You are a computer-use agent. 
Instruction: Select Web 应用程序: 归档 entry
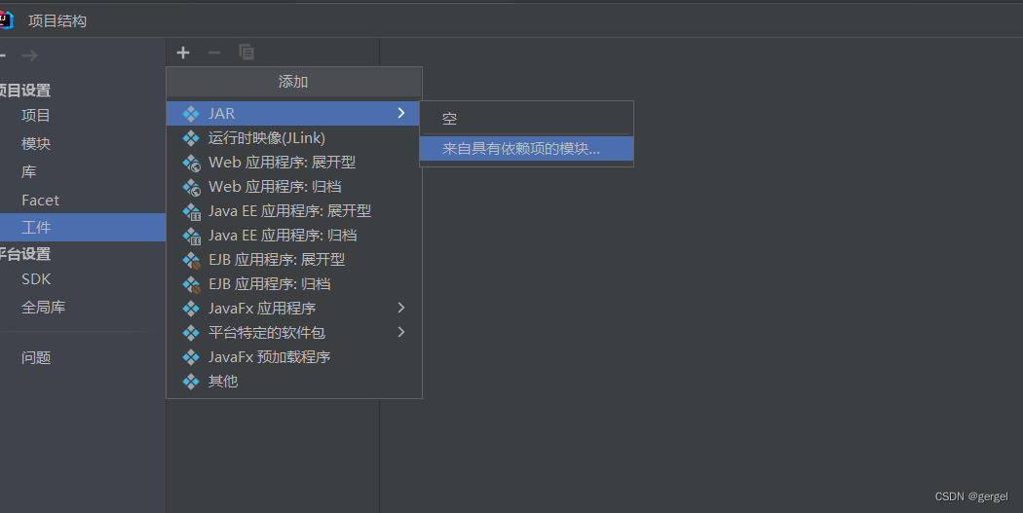click(x=293, y=187)
